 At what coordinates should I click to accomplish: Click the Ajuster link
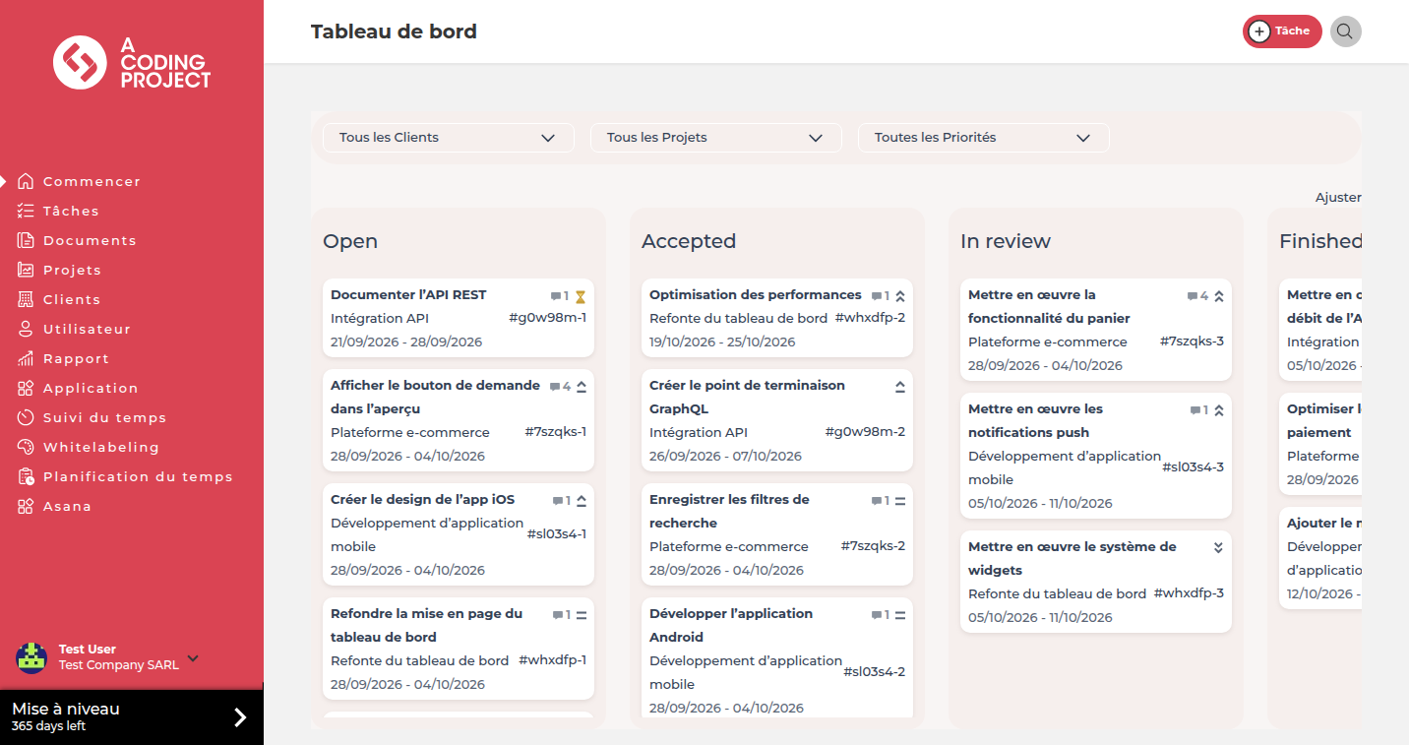(x=1338, y=198)
